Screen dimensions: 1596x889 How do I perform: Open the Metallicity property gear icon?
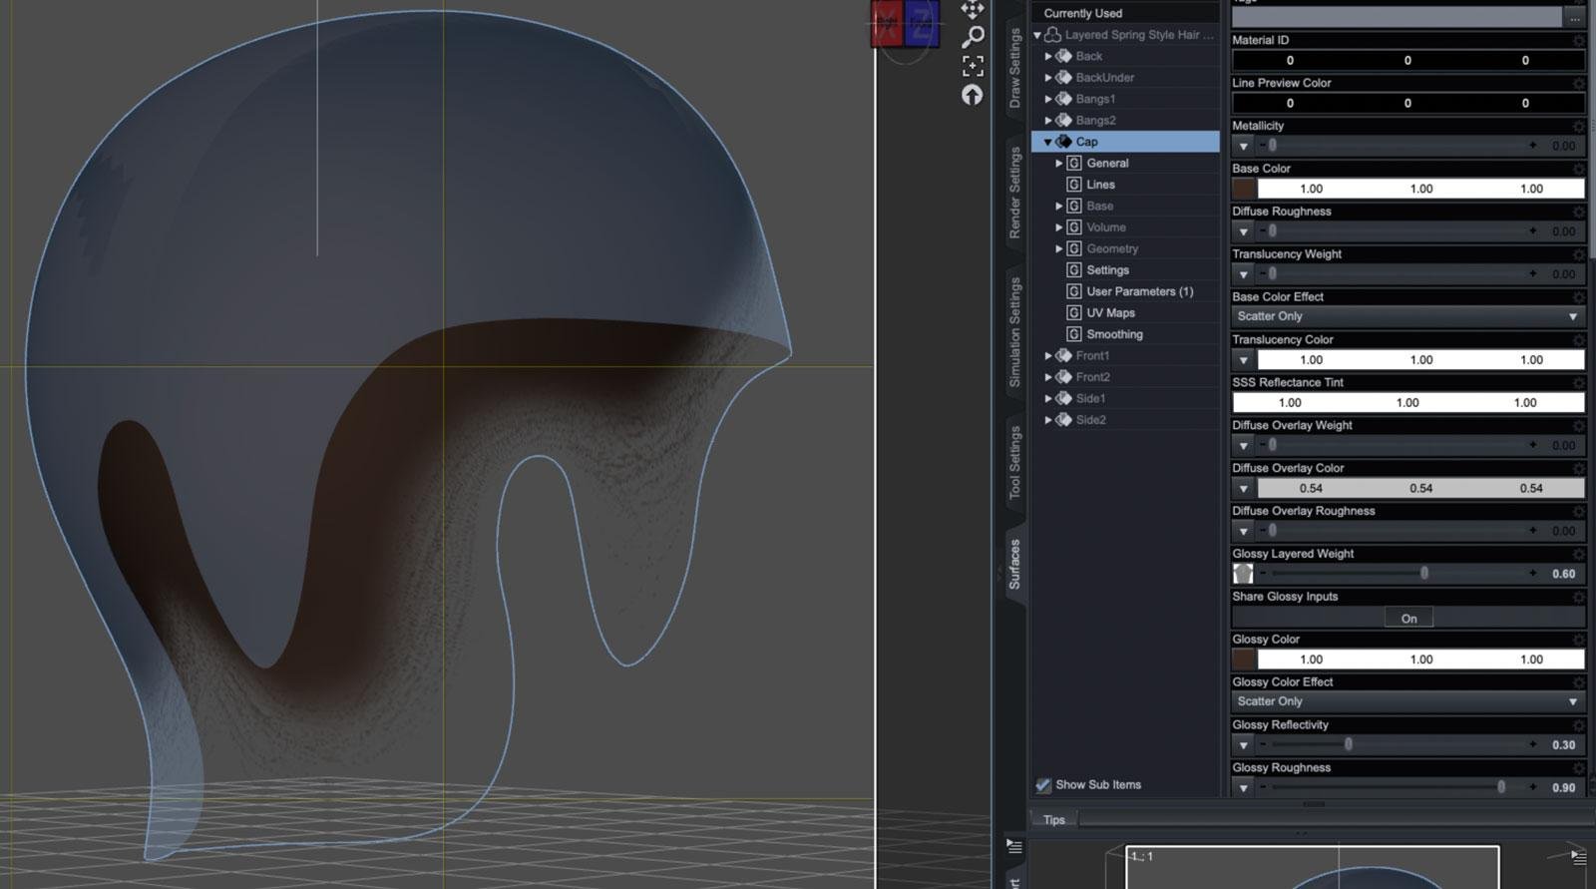1578,126
